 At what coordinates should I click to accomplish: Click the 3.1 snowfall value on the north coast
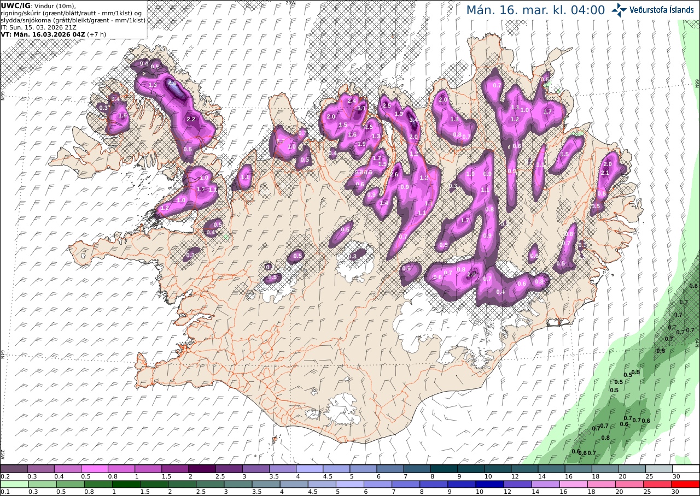click(x=361, y=108)
